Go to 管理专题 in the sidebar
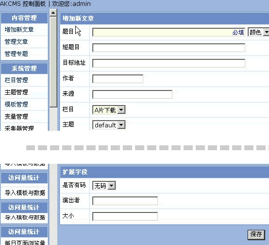Viewport: 269px width, 245px height. click(x=17, y=54)
